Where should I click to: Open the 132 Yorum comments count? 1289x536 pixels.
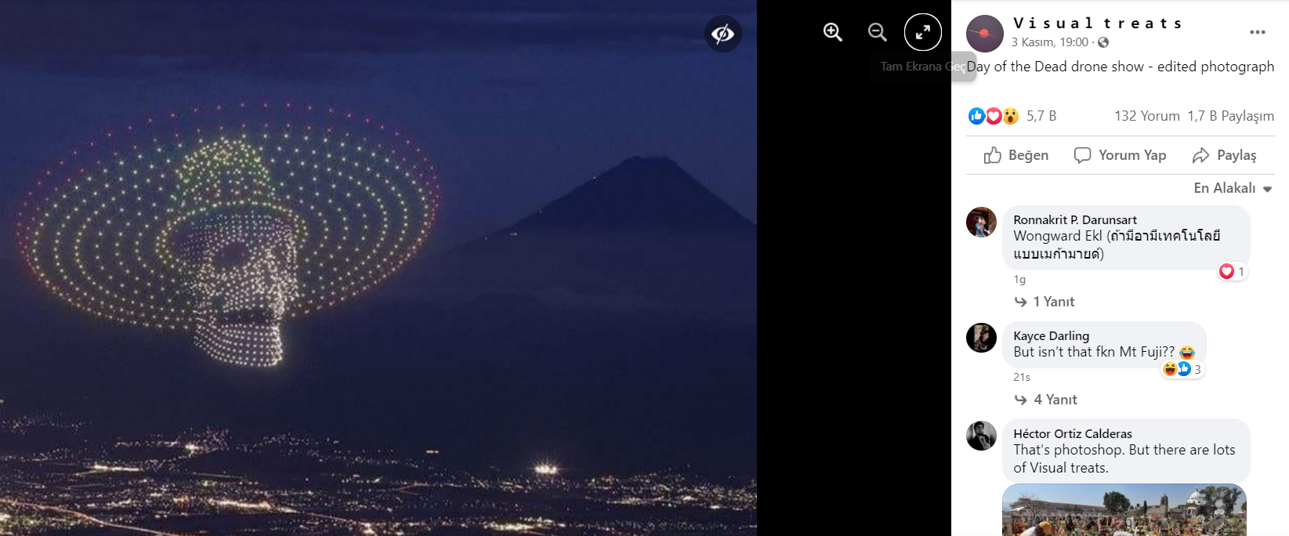(1147, 116)
